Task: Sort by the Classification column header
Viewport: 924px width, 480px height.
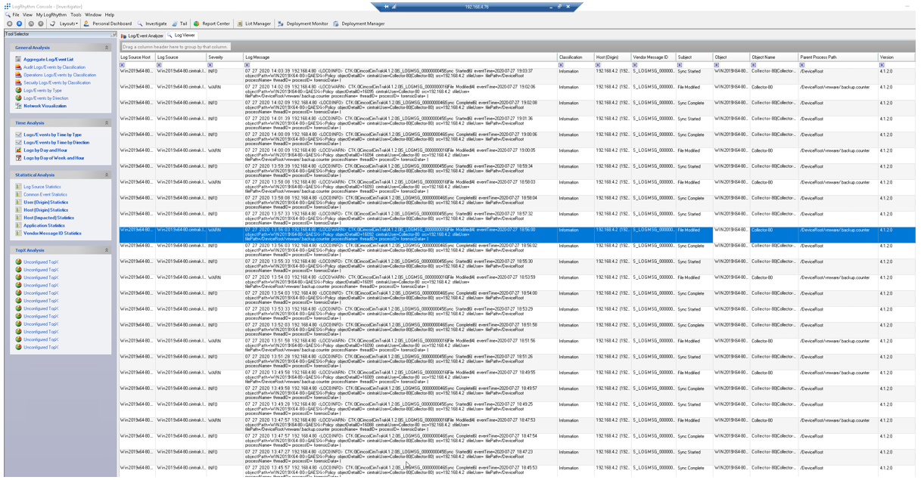Action: [575, 57]
